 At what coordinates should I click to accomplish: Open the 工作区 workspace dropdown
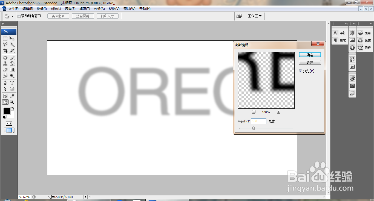255,16
